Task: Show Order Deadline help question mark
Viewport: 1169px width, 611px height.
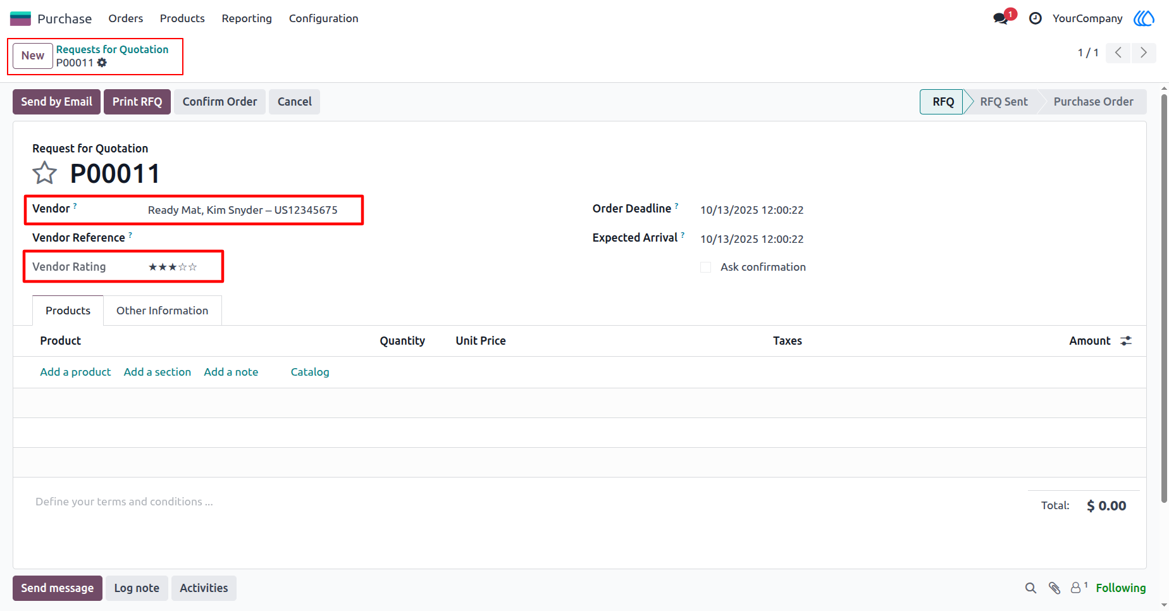Action: click(x=676, y=206)
